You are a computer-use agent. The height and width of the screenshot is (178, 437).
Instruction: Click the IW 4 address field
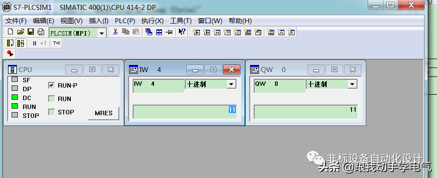click(x=159, y=86)
